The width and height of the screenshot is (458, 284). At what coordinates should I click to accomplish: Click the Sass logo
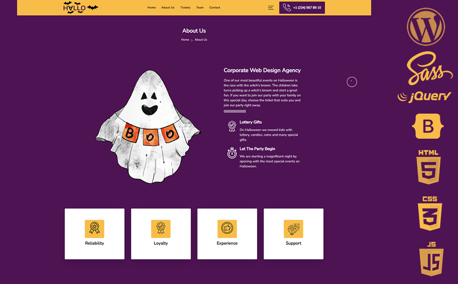pyautogui.click(x=430, y=69)
